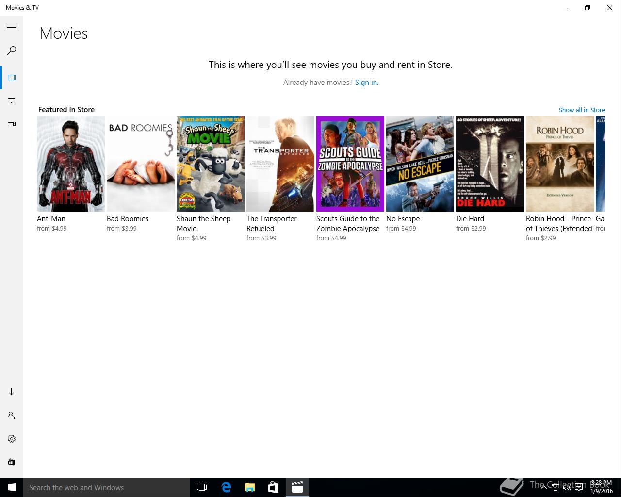
Task: Open Windows Store from the taskbar
Action: tap(274, 487)
